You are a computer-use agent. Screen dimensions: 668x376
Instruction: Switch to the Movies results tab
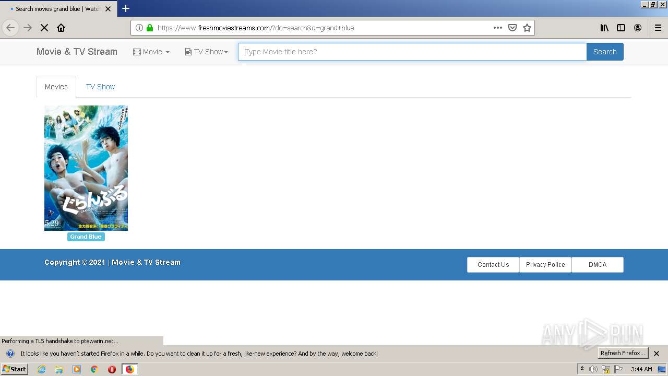[x=56, y=87]
